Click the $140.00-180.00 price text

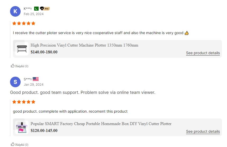point(44,52)
